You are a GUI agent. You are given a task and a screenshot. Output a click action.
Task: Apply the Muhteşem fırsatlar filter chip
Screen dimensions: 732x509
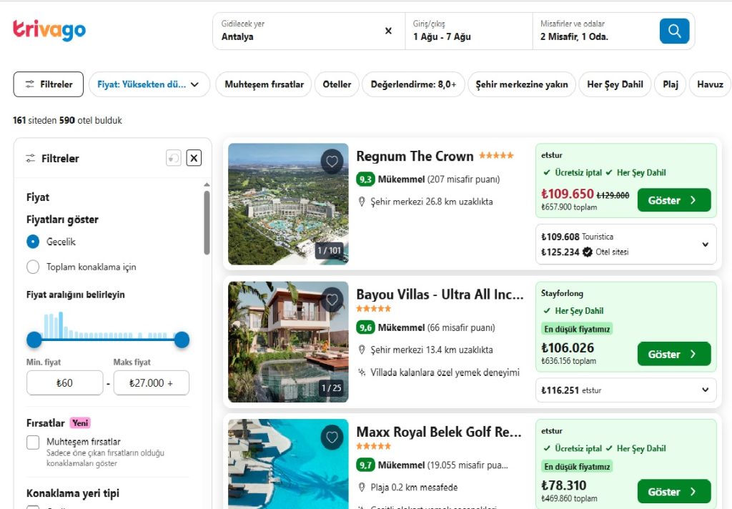point(264,84)
